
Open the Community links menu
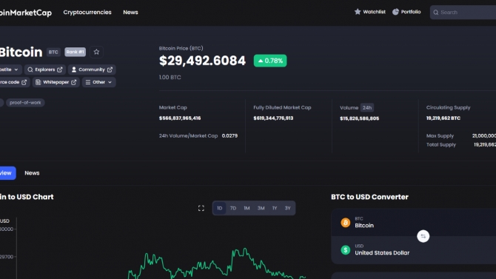pyautogui.click(x=92, y=70)
